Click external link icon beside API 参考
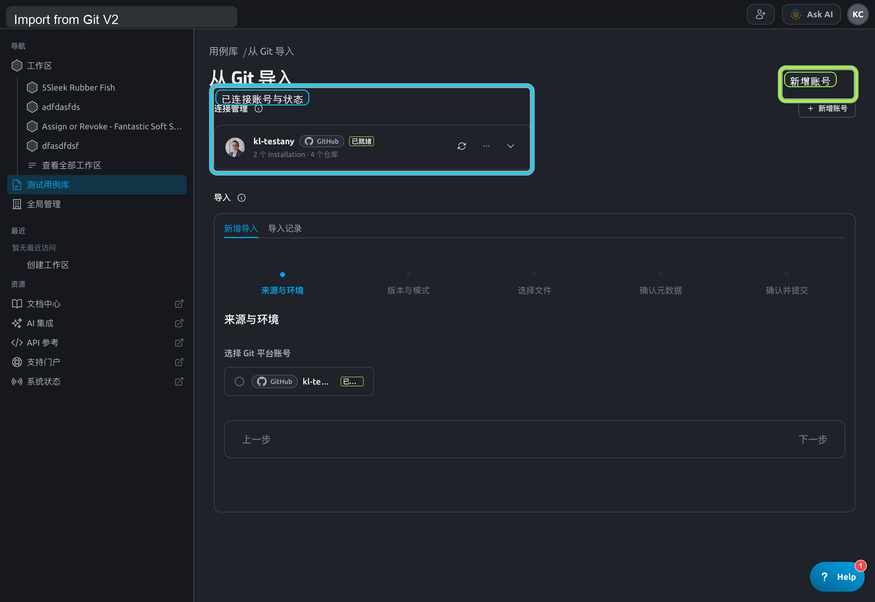The width and height of the screenshot is (875, 602). pos(179,343)
